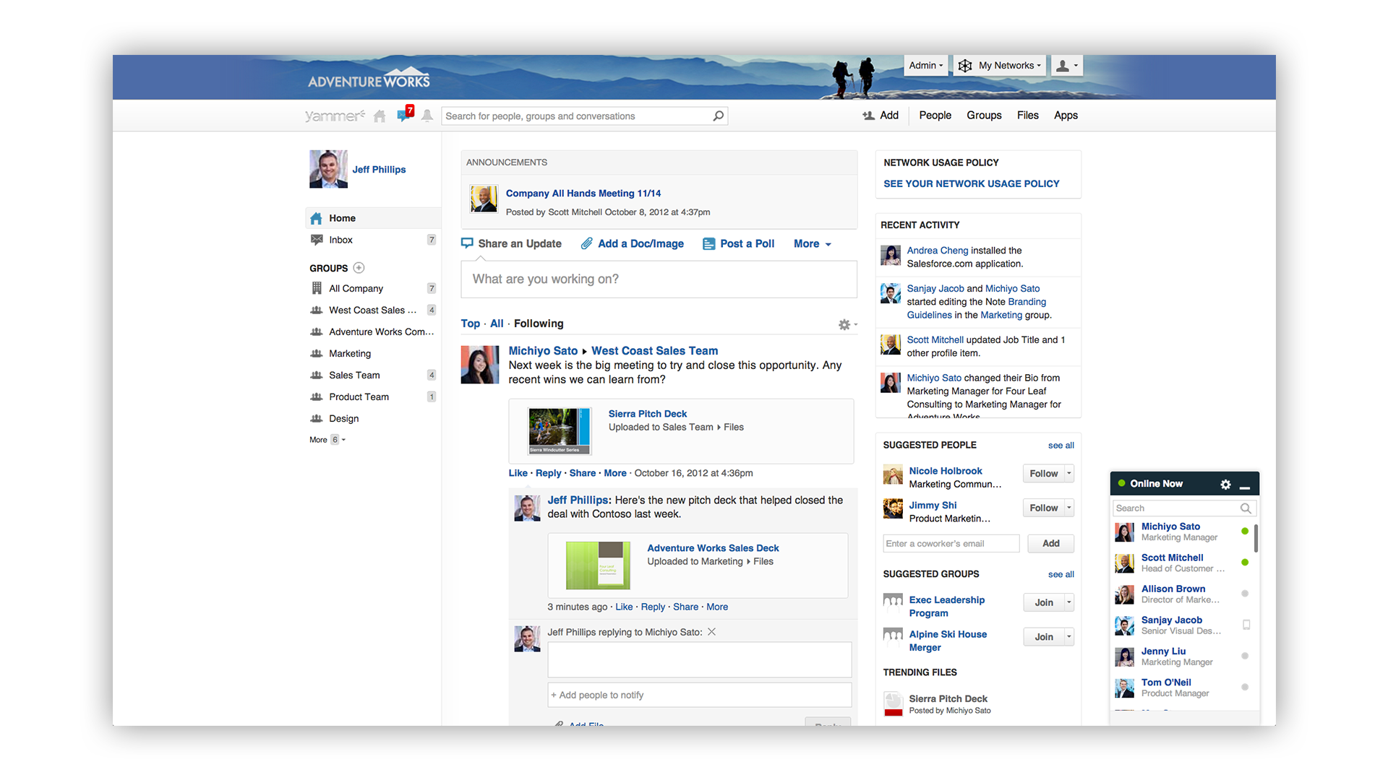Open Online Now chat settings gear
The width and height of the screenshot is (1388, 780).
[x=1225, y=485]
